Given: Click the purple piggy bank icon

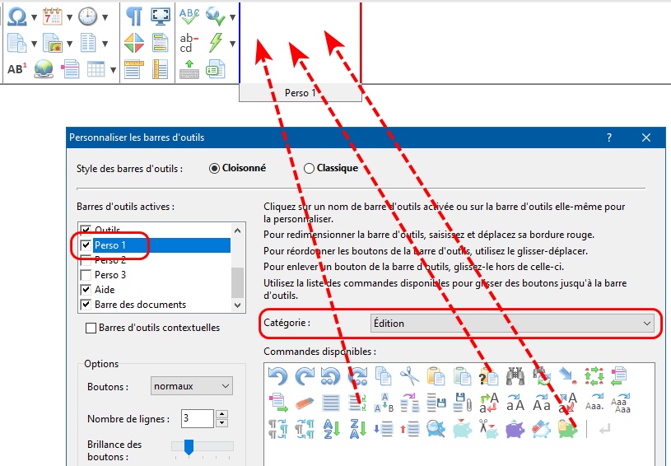Looking at the screenshot, I should point(515,429).
